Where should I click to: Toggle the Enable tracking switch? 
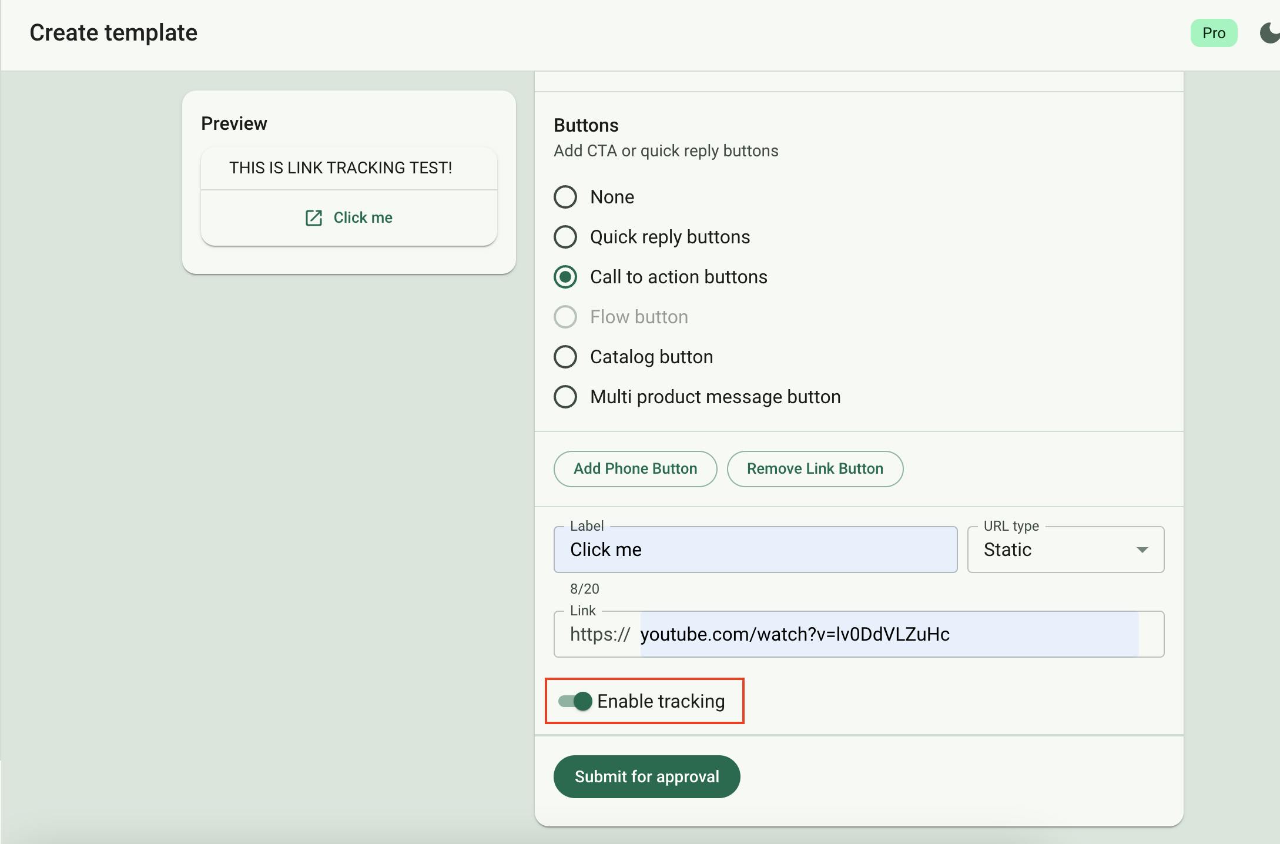coord(575,701)
